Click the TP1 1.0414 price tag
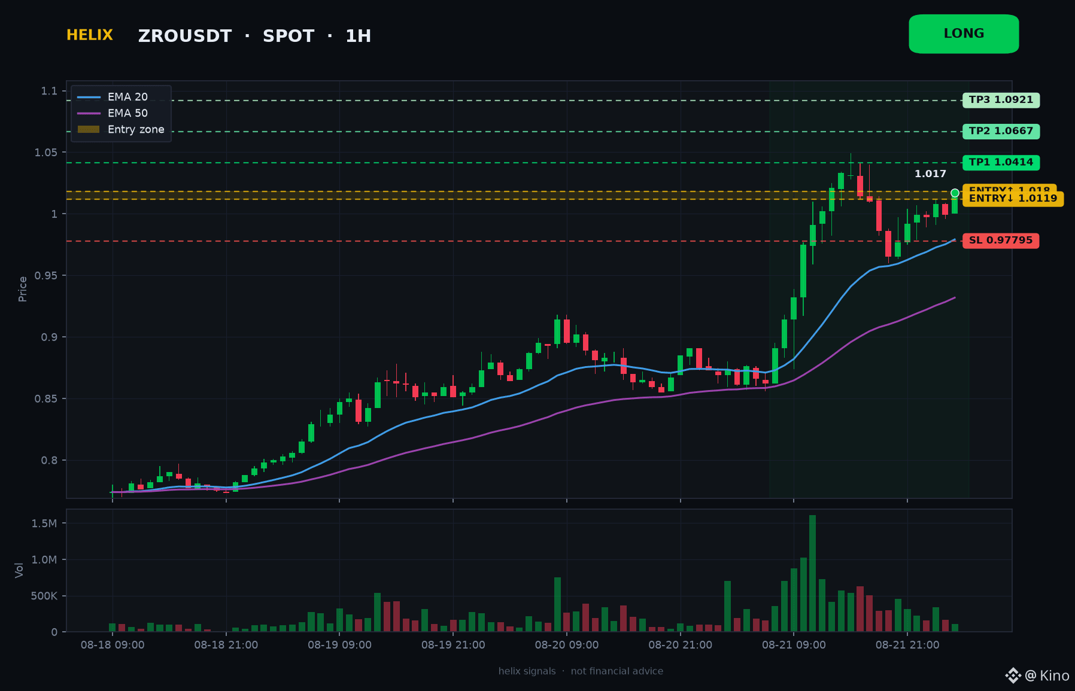This screenshot has width=1075, height=691. 1001,162
